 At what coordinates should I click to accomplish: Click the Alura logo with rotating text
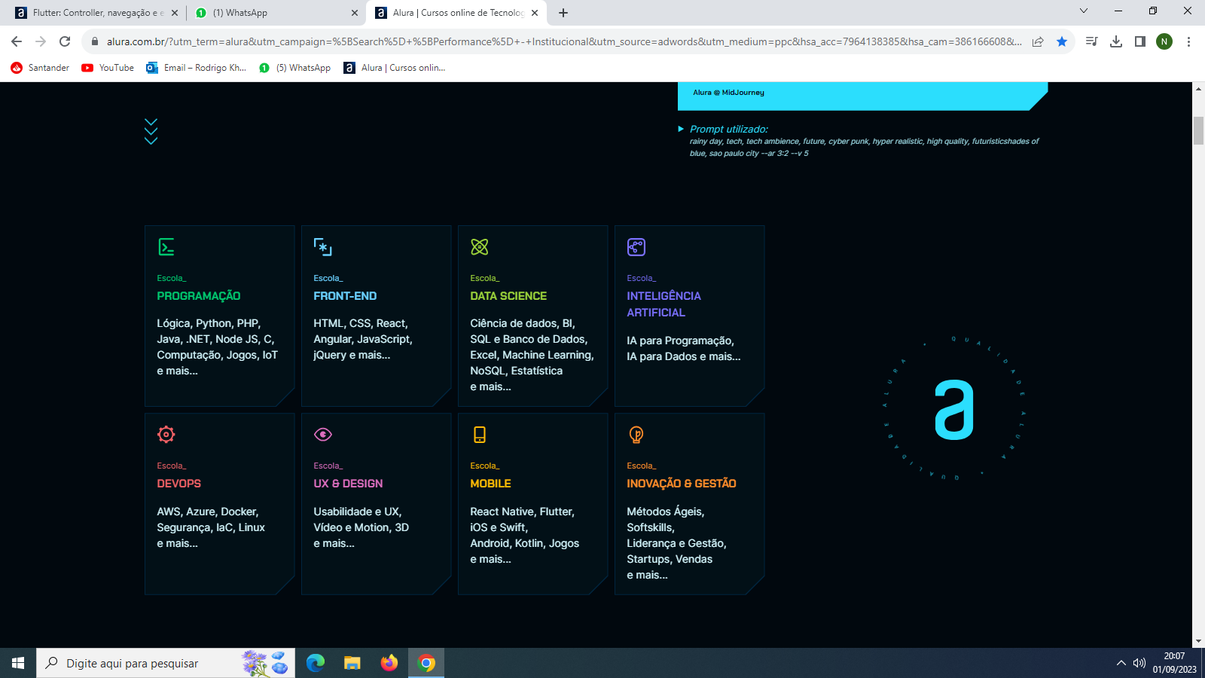tap(954, 408)
